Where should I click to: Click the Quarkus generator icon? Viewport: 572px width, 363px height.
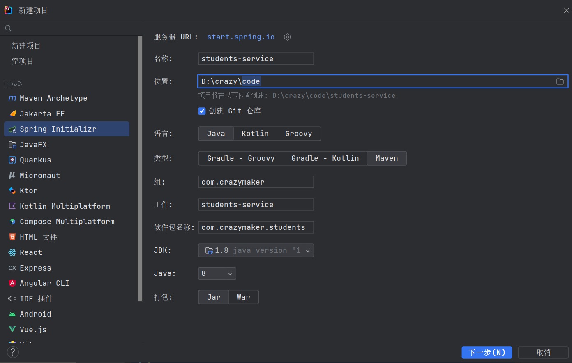click(12, 160)
